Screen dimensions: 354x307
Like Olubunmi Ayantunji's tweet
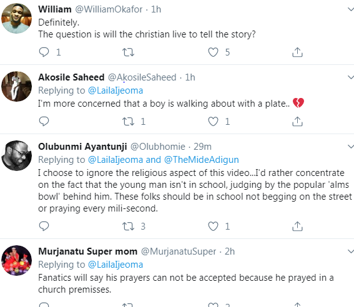tap(213, 226)
